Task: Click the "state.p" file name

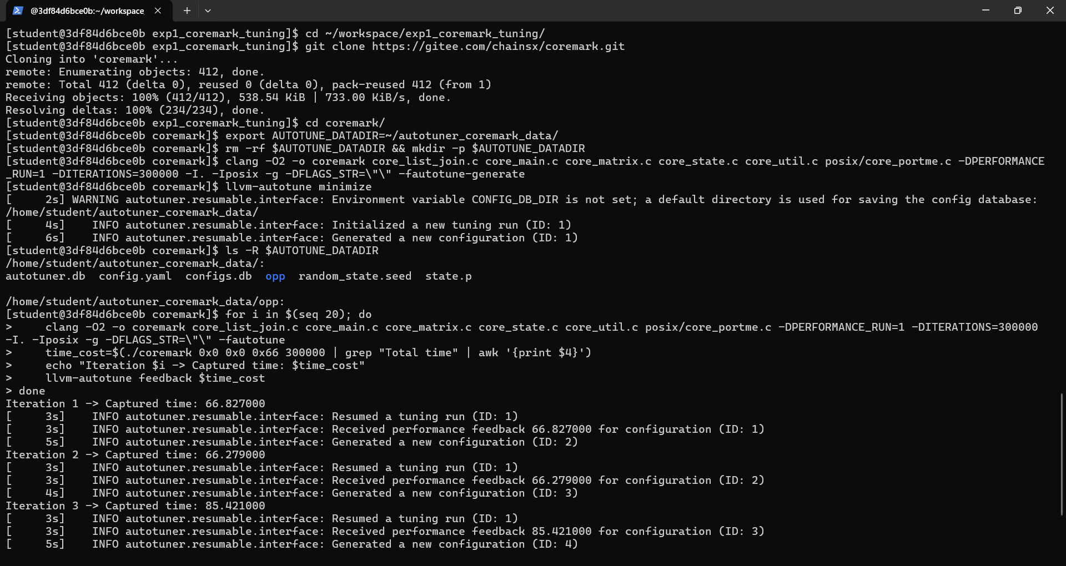Action: [x=448, y=276]
